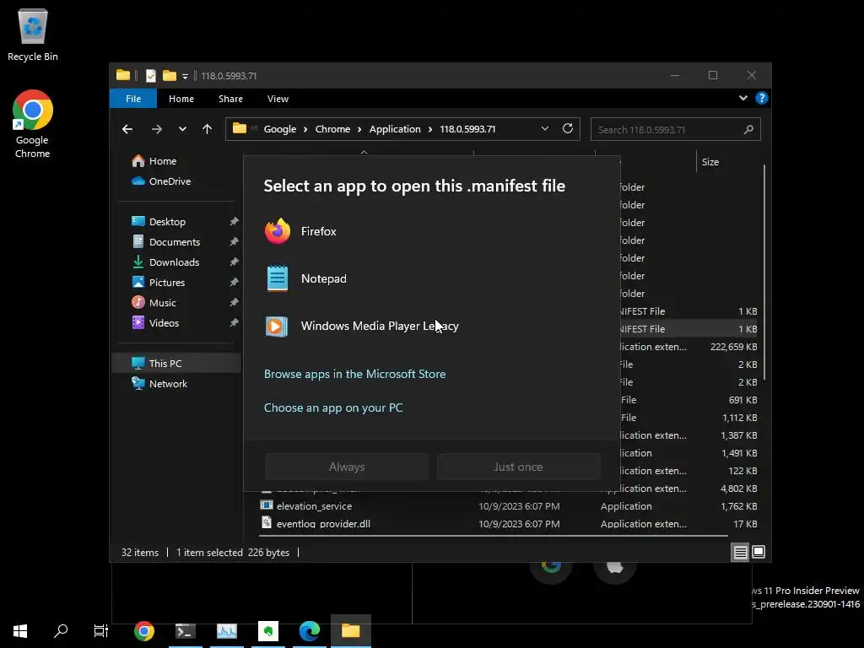Expand the ribbon chevron
864x648 pixels.
742,98
